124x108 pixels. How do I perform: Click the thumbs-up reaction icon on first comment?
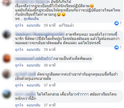pos(117,23)
